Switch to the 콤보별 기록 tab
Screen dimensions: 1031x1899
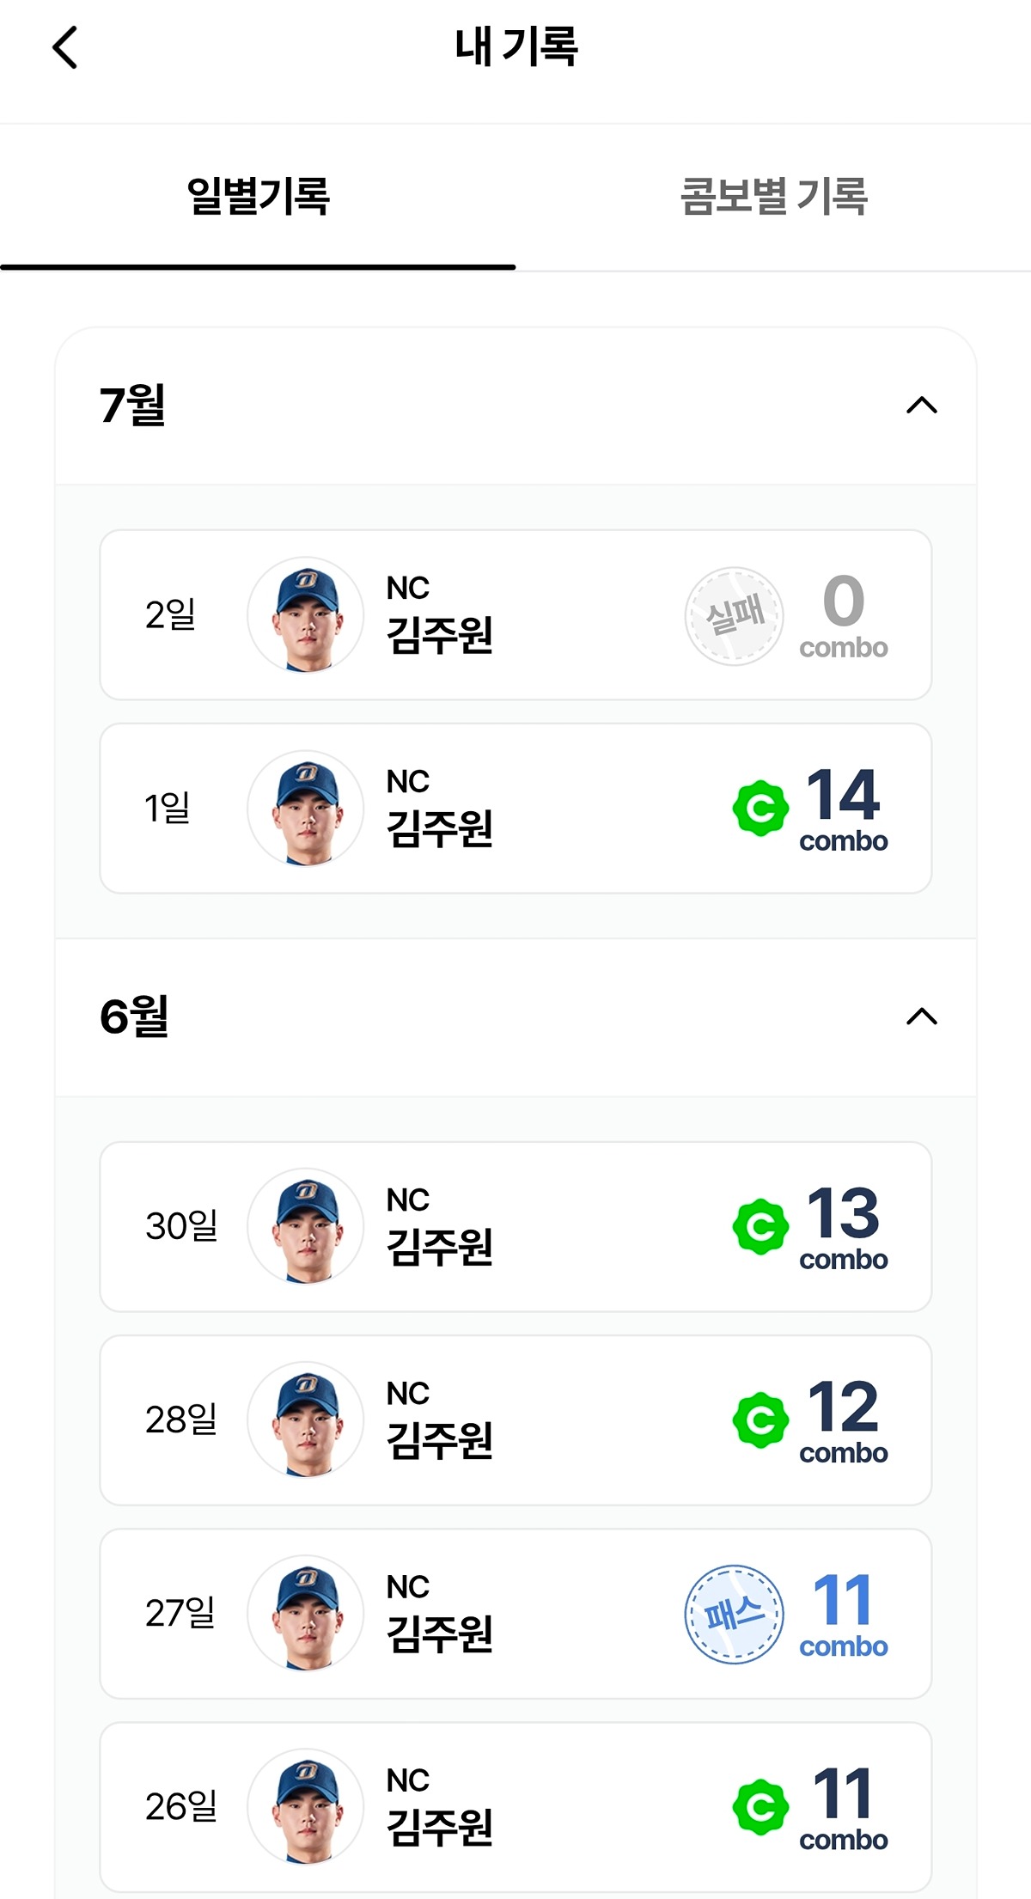click(x=773, y=197)
